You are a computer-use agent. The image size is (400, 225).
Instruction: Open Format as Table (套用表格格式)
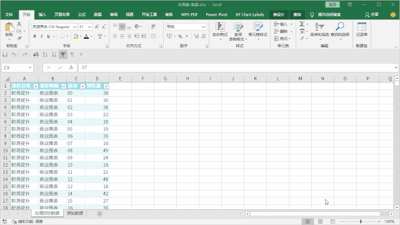[x=237, y=32]
